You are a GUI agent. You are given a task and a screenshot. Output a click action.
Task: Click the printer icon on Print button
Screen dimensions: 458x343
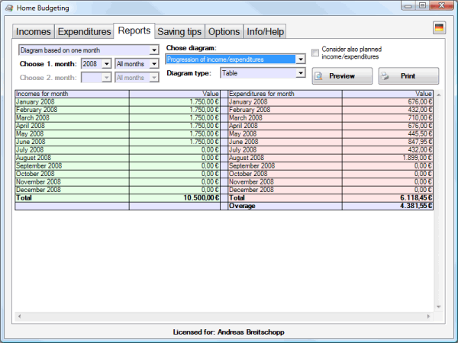[x=385, y=77]
